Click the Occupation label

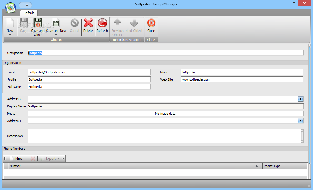[x=15, y=53]
